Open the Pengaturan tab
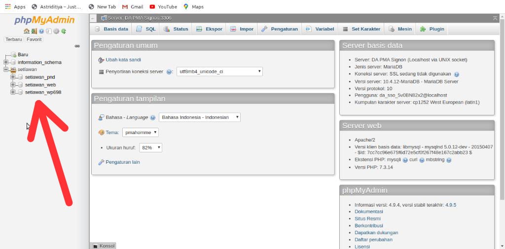The image size is (505, 249). [280, 29]
